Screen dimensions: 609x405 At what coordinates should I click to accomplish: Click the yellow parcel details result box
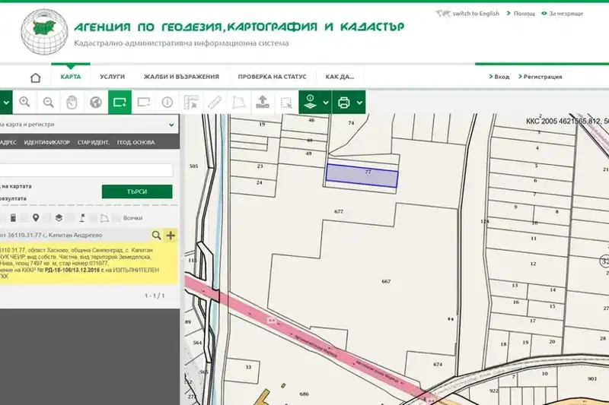89,264
